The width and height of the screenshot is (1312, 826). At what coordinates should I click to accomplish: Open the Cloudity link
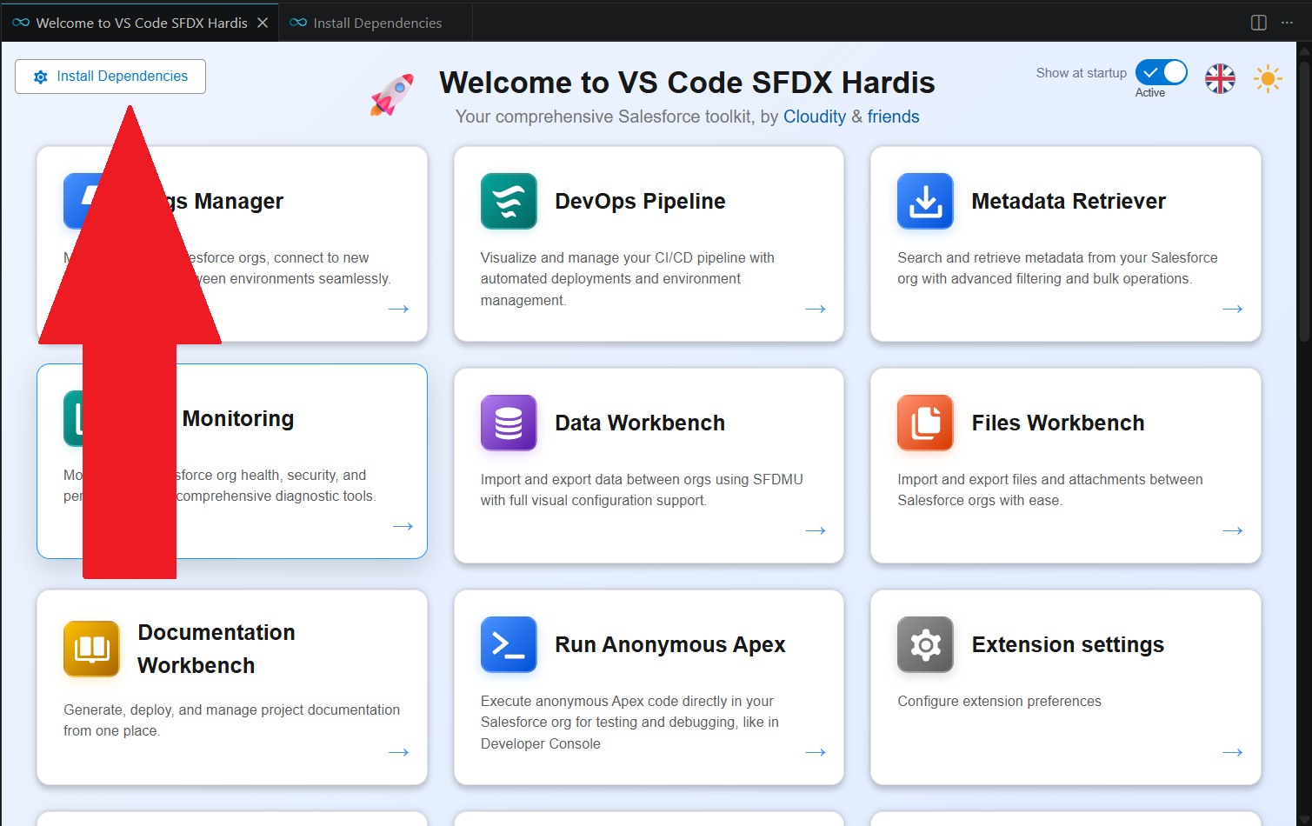[x=815, y=117]
